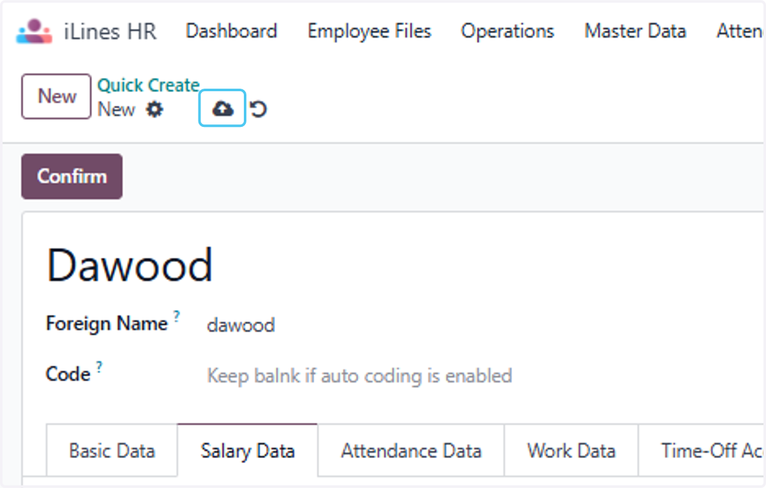Follow the Quick Create breadcrumb link
The height and width of the screenshot is (488, 766).
148,85
